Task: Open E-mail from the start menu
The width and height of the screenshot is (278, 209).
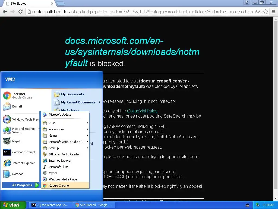Action: [x=27, y=106]
